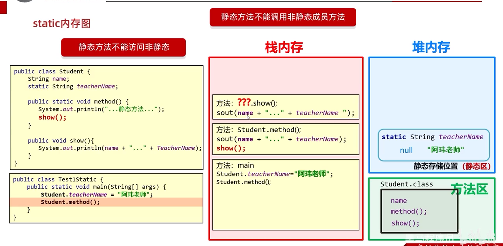Select the slide title static内存图
Image resolution: width=503 pixels, height=246 pixels.
pyautogui.click(x=62, y=23)
